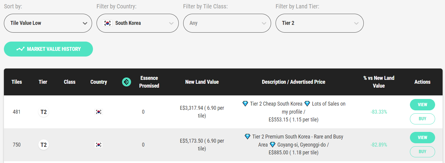Buy the 481 tiles property
Viewport: 445px width, 163px height.
click(x=423, y=119)
